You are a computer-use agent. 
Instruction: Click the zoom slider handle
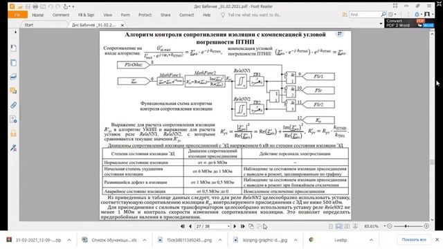[x=406, y=226]
